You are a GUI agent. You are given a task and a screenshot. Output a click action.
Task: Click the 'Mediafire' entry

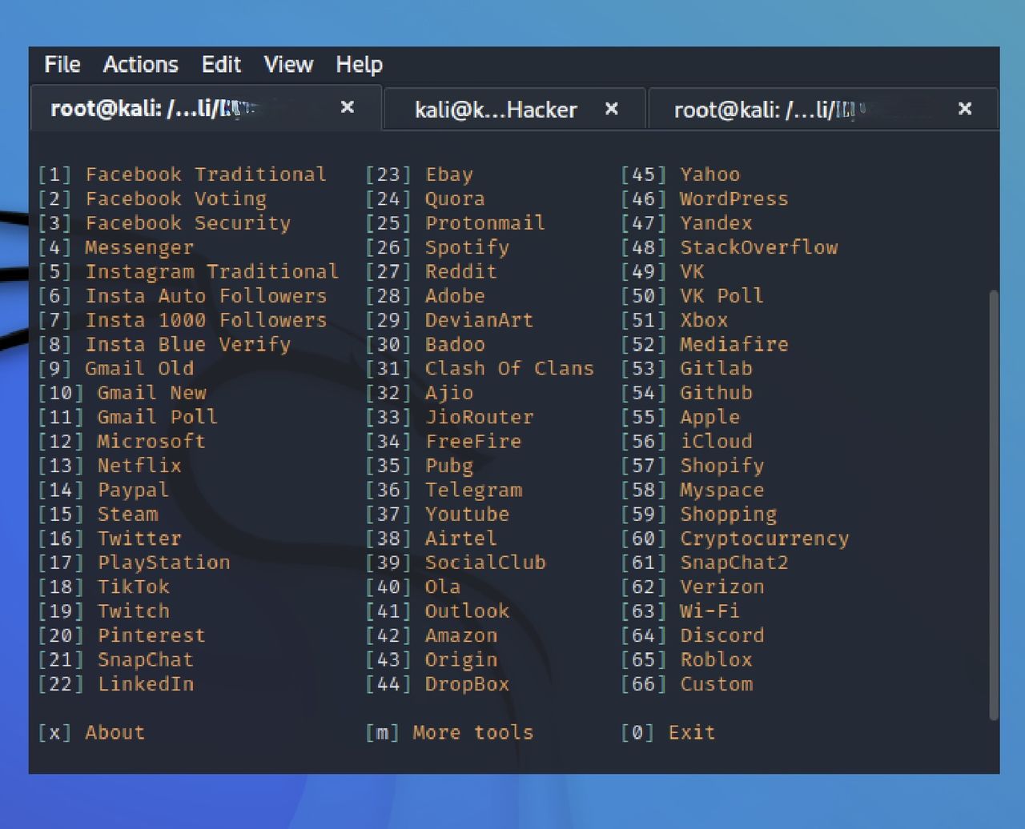734,344
